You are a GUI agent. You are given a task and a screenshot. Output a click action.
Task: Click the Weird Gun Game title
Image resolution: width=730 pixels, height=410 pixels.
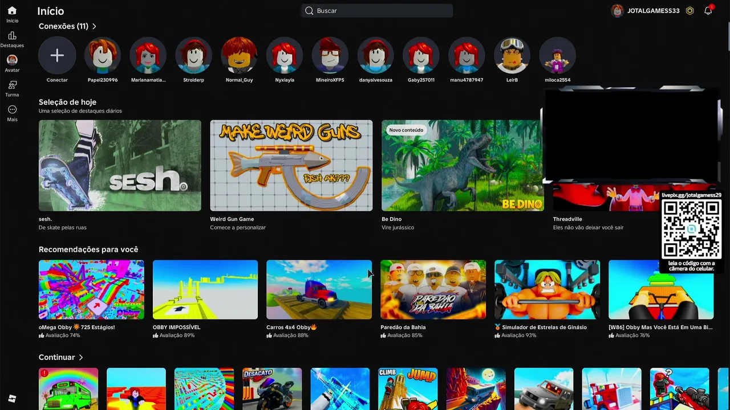(x=232, y=219)
